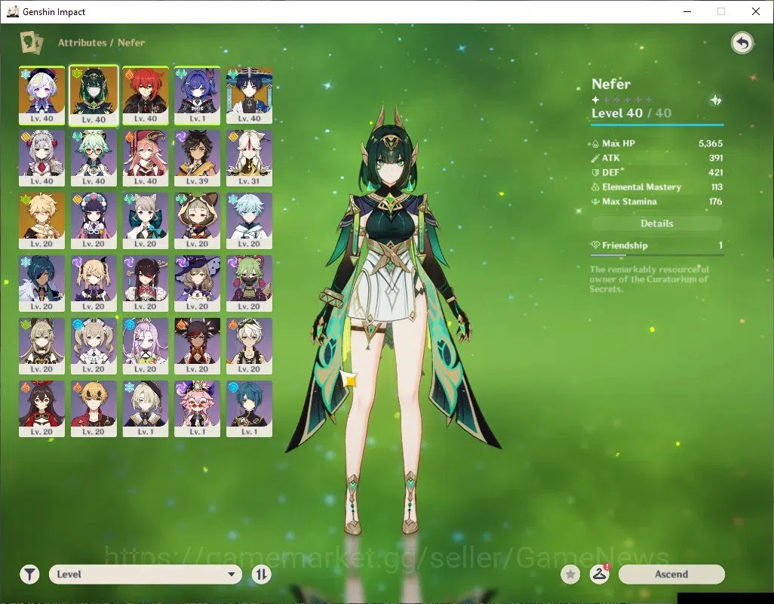Toggle the favorite star button
Viewport: 774px width, 604px height.
click(570, 575)
